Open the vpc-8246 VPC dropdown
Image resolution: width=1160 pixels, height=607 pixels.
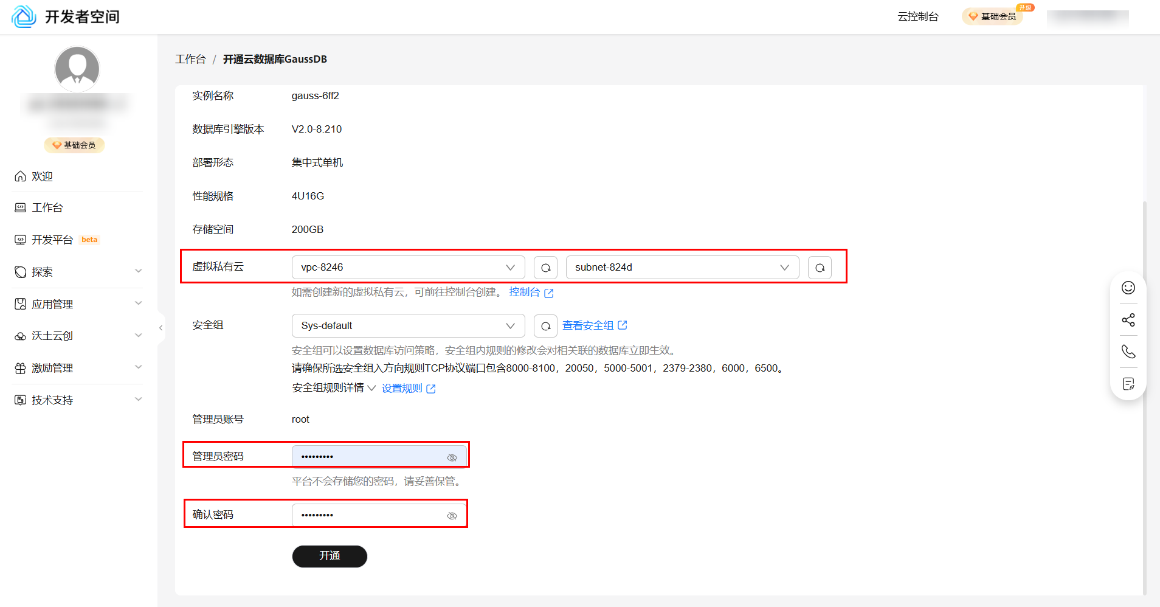[408, 268]
